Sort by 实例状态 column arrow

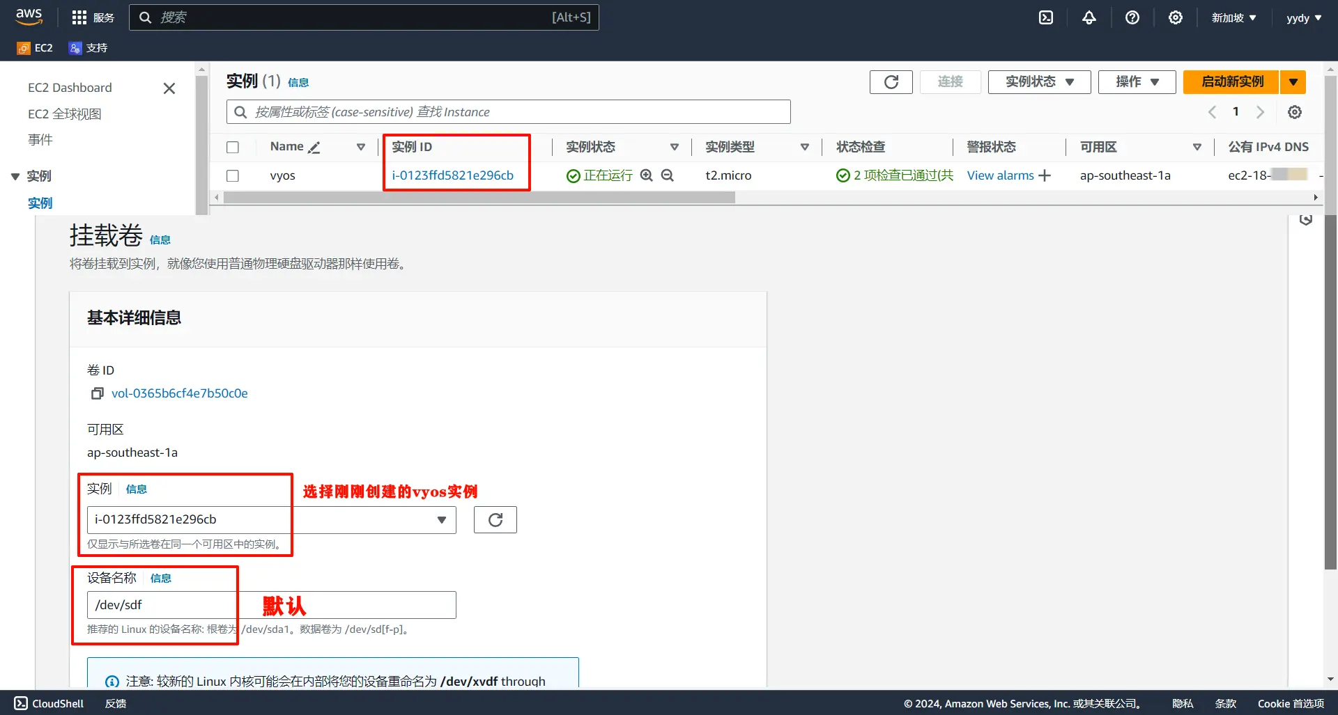click(x=675, y=147)
